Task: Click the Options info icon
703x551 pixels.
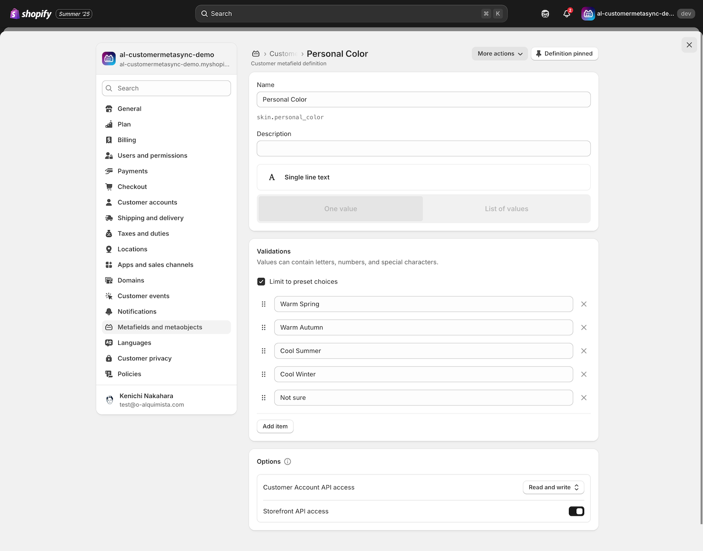Action: pos(288,462)
